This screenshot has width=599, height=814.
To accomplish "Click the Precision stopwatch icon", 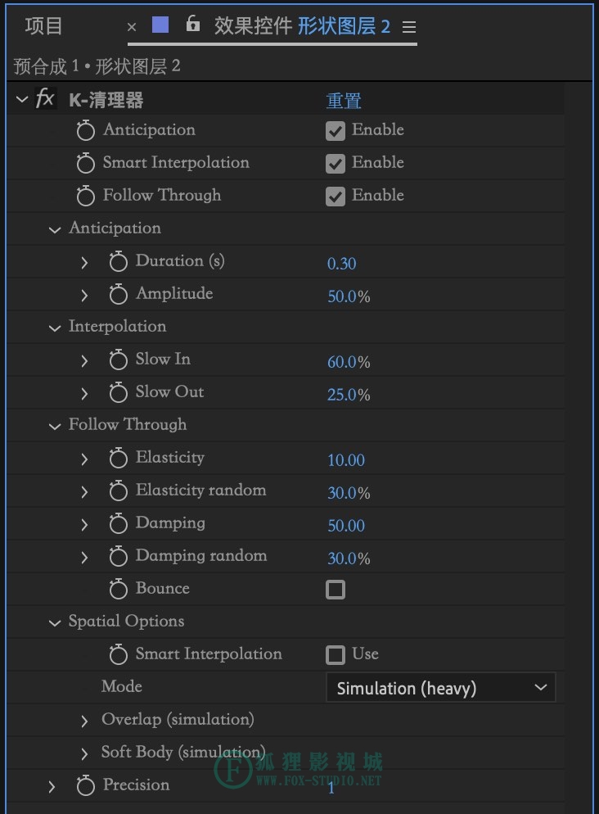I will (86, 785).
